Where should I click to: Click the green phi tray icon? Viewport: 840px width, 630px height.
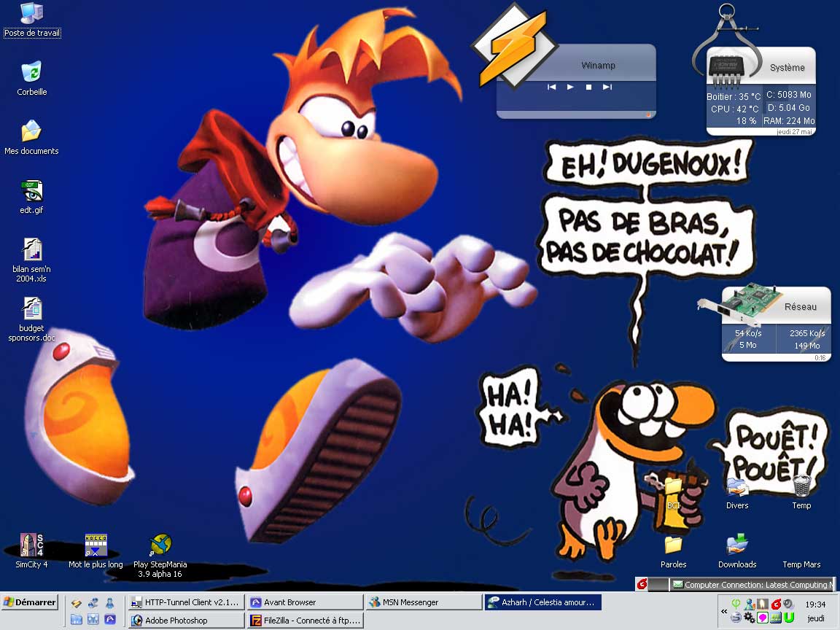tap(736, 604)
